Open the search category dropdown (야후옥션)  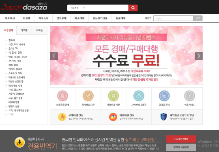(77, 8)
